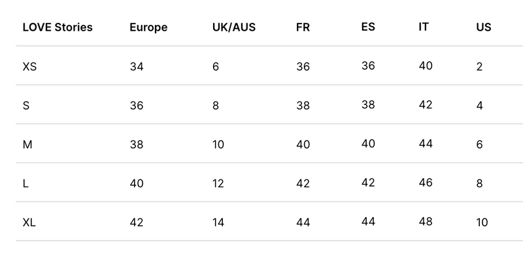Select the XS size row label
The height and width of the screenshot is (255, 523).
coord(29,67)
